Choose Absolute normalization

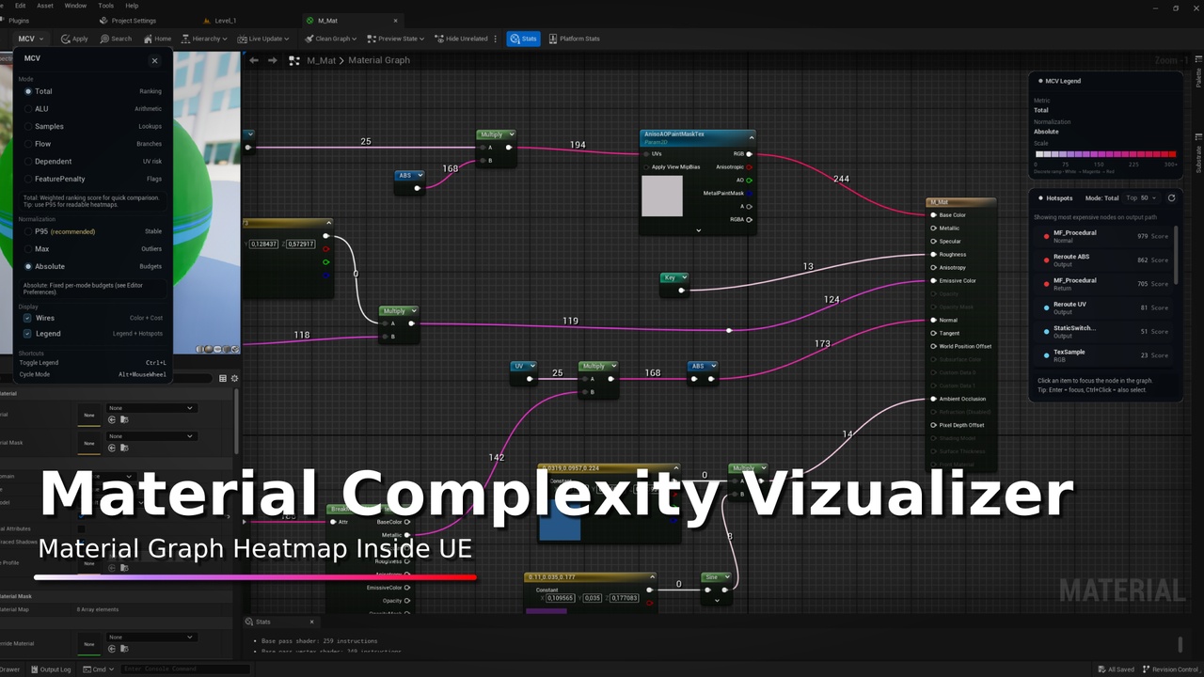pyautogui.click(x=28, y=266)
